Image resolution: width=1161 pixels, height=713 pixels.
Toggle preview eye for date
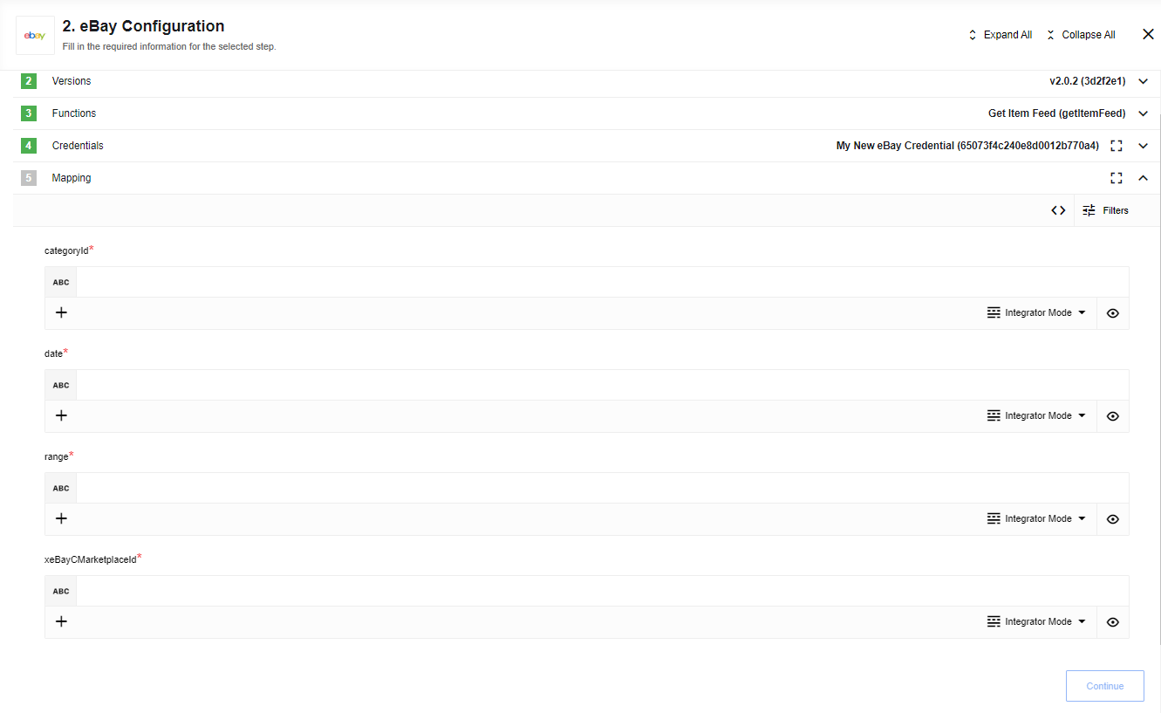pos(1113,416)
